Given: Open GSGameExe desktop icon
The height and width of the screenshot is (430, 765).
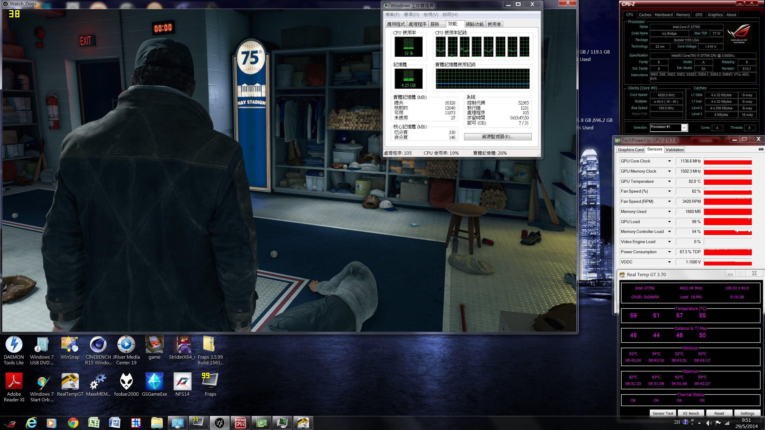Looking at the screenshot, I should [x=154, y=385].
